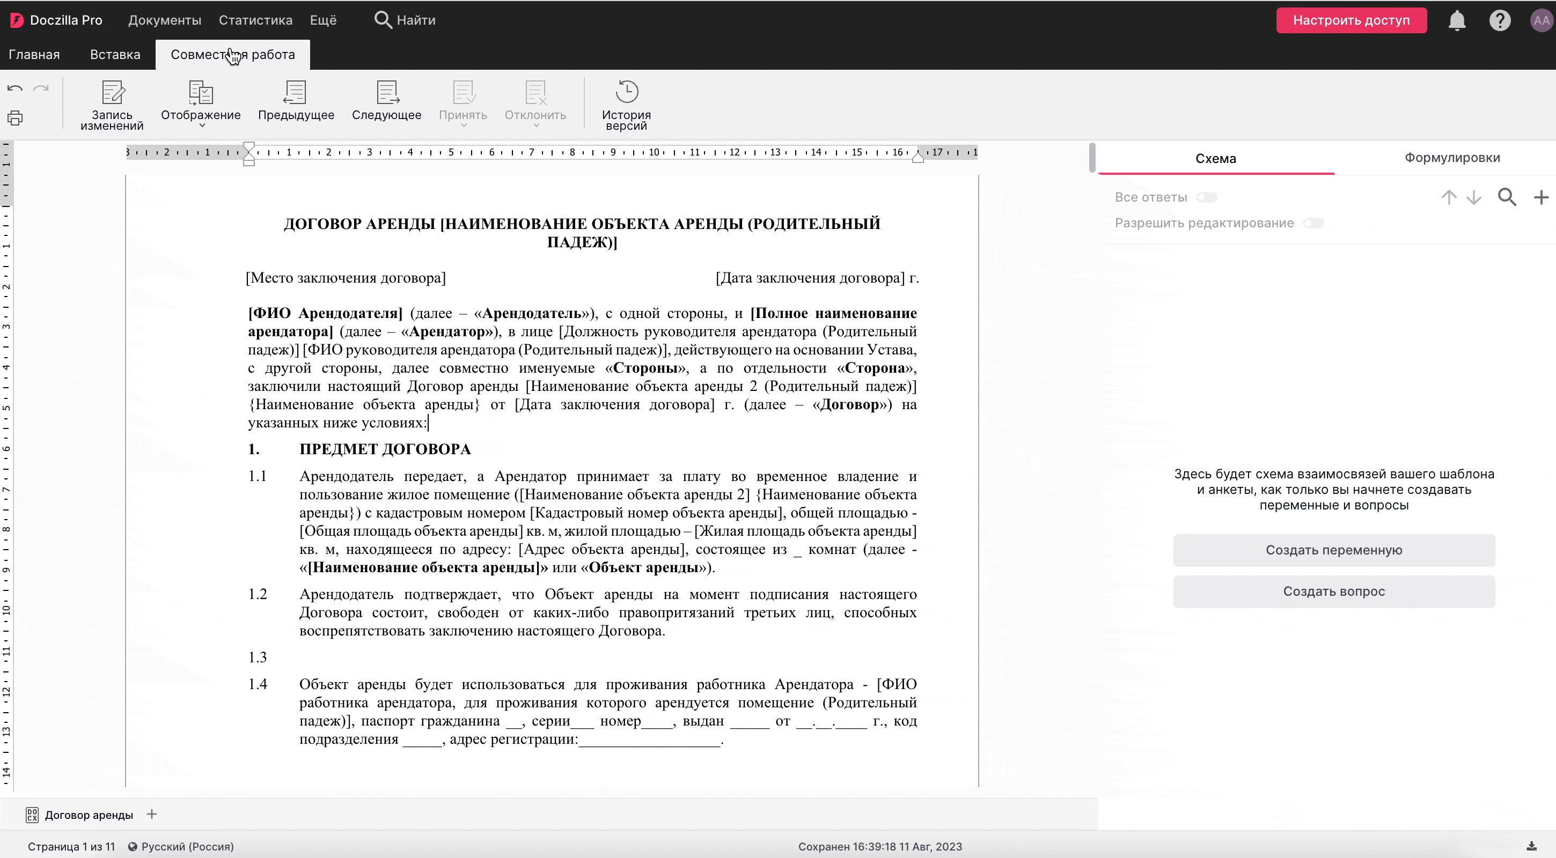Go to Следующее change icon
Screen dimensions: 1556x858
pyautogui.click(x=386, y=92)
